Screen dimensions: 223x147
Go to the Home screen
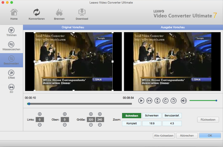click(14, 14)
